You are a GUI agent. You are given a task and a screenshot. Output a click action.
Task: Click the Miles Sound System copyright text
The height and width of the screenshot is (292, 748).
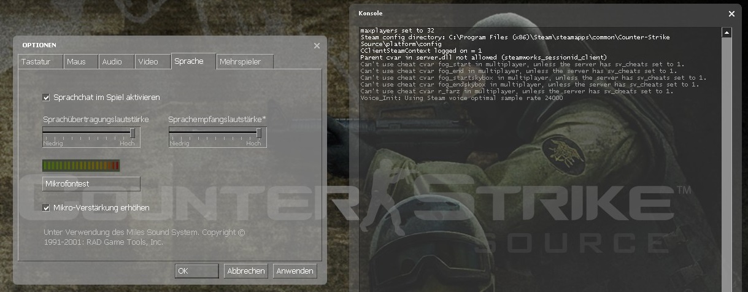(144, 237)
